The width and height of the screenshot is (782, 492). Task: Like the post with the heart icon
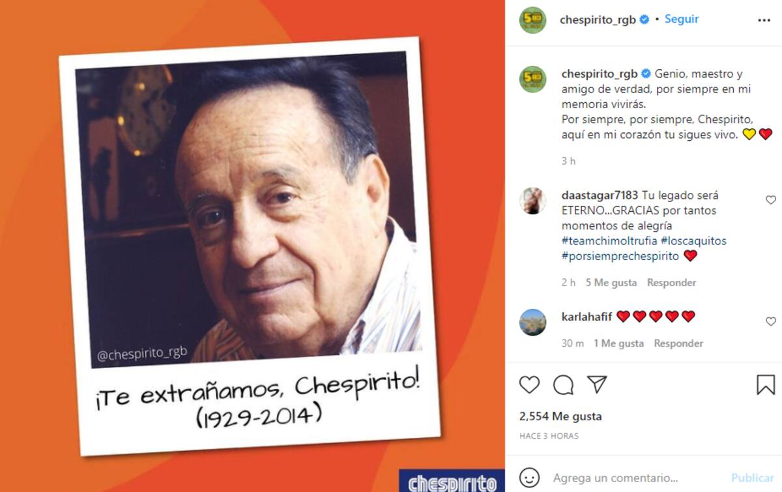(x=529, y=385)
